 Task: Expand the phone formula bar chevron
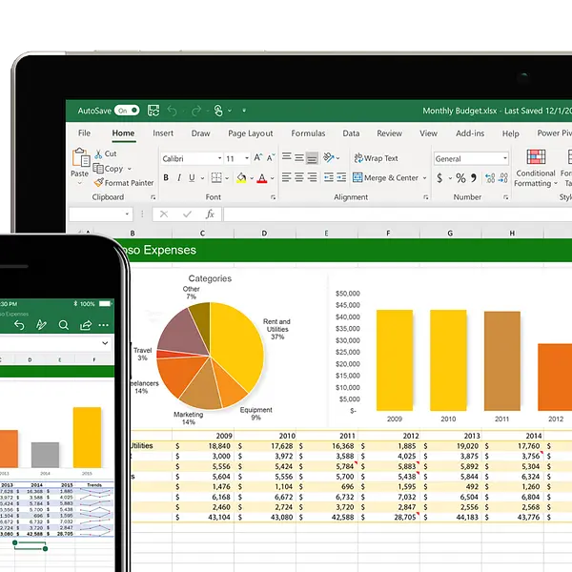click(x=105, y=343)
